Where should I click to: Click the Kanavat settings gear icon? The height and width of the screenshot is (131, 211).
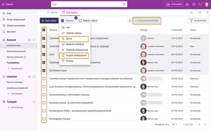(x=29, y=40)
